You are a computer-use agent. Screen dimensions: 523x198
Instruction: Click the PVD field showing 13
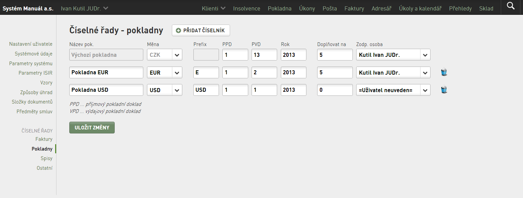tap(264, 55)
